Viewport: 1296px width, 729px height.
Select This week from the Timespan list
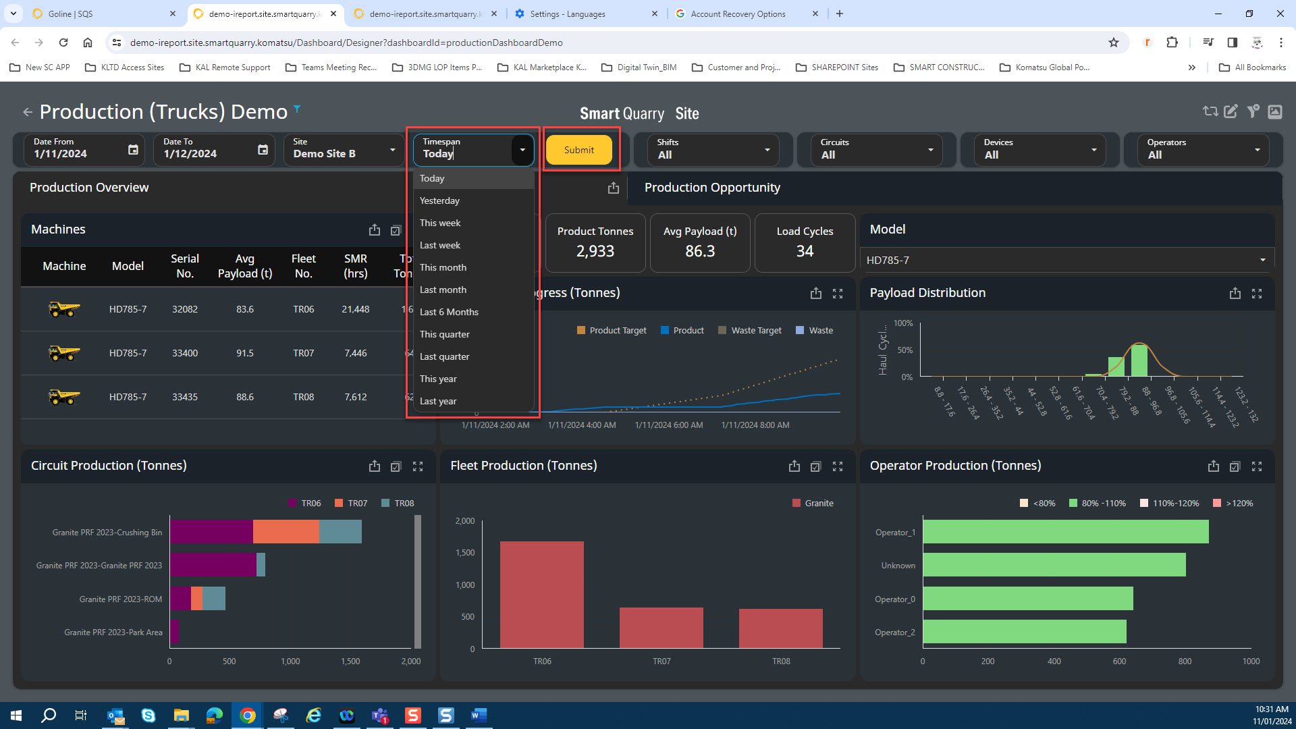point(473,223)
